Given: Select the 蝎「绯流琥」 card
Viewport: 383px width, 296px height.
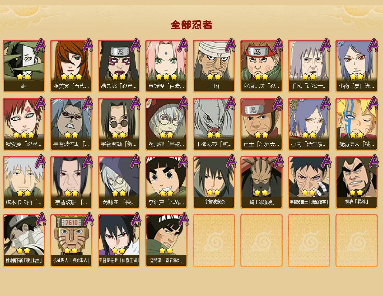Looking at the screenshot, I should (261, 182).
